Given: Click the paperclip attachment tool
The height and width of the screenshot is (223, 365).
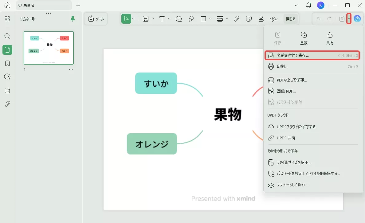Looking at the screenshot, I should [x=237, y=18].
